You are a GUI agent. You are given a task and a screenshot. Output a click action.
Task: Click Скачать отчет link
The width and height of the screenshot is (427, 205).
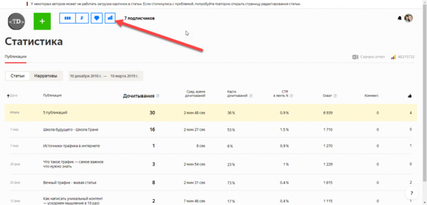(x=373, y=57)
